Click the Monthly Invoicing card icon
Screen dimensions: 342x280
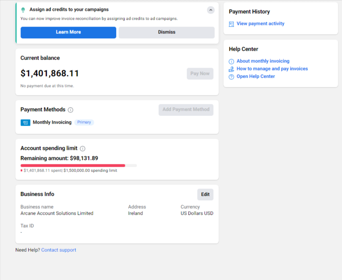(25, 122)
